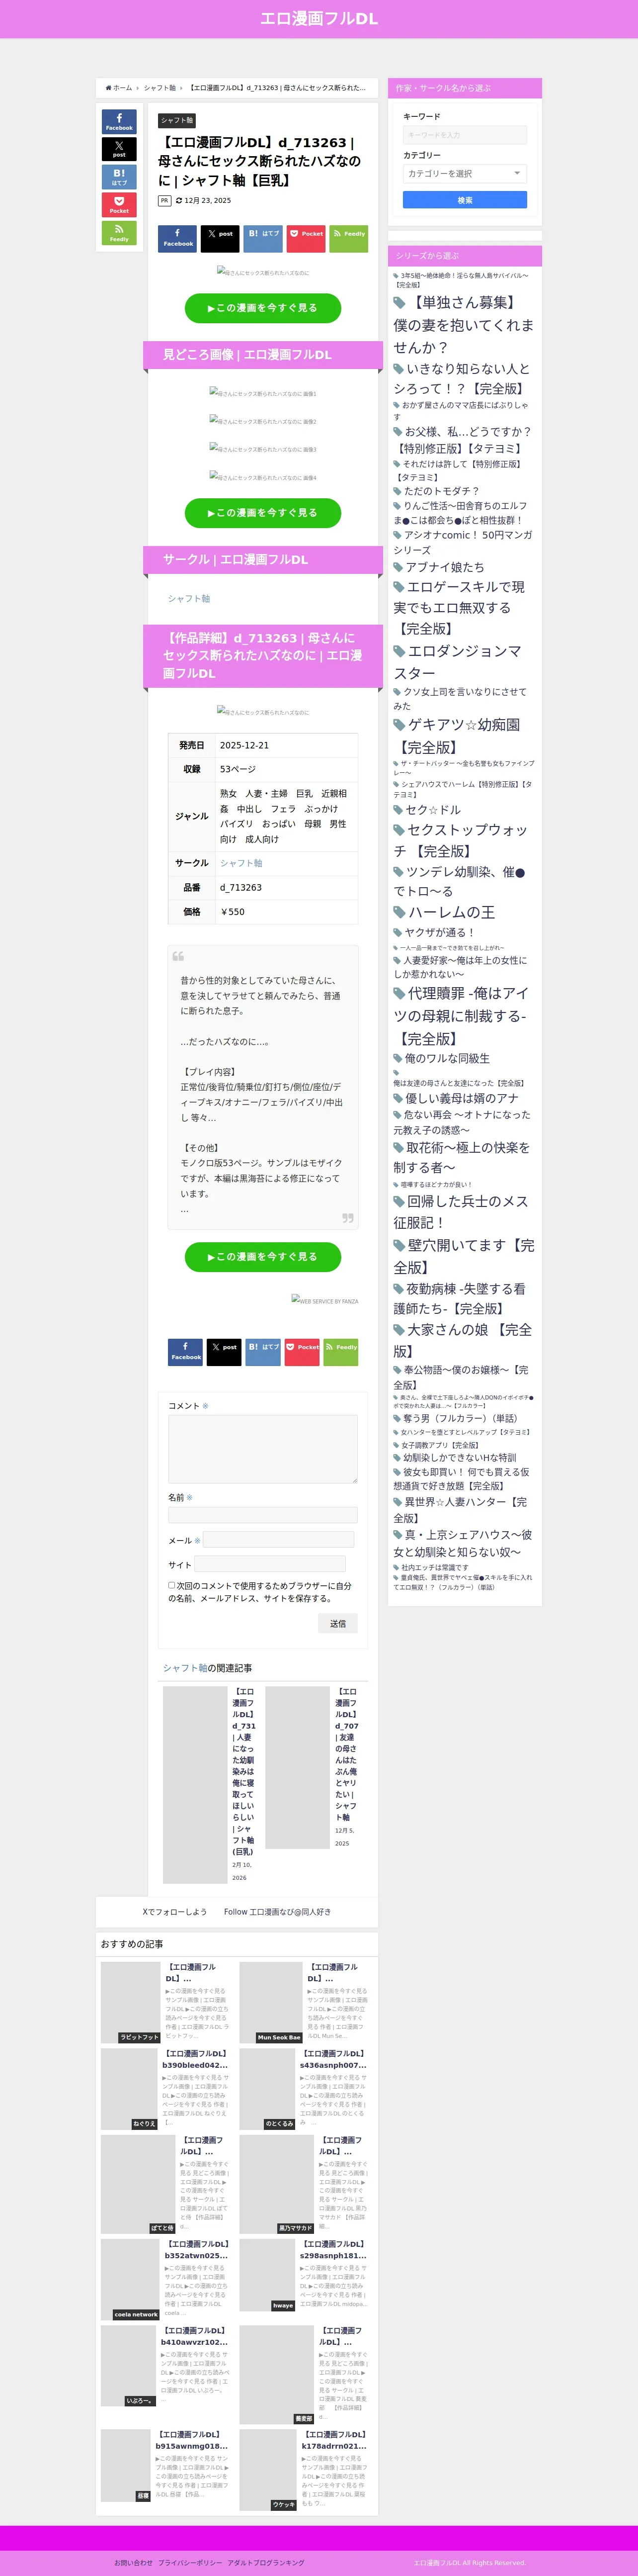638x2576 pixels.
Task: Click Facebook share button above the comment form
Action: [x=185, y=1351]
